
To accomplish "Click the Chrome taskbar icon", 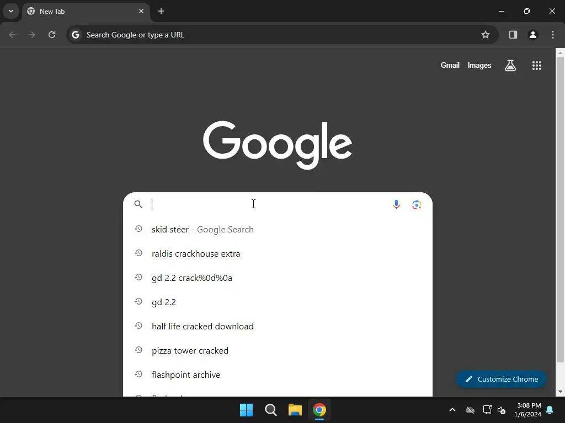I will point(319,410).
